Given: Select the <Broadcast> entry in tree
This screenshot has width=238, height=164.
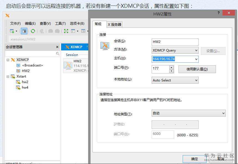Looking at the screenshot, I should (32, 65).
